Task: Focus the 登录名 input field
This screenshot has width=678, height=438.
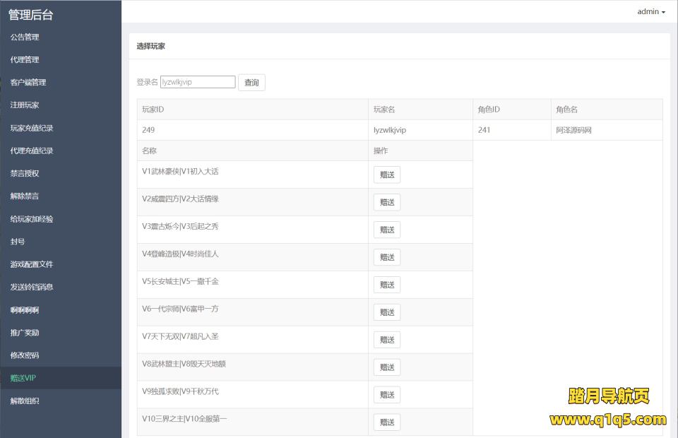Action: (x=198, y=82)
